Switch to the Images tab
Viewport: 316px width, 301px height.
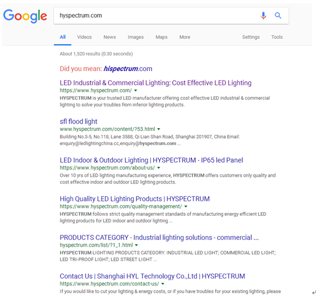tap(136, 37)
